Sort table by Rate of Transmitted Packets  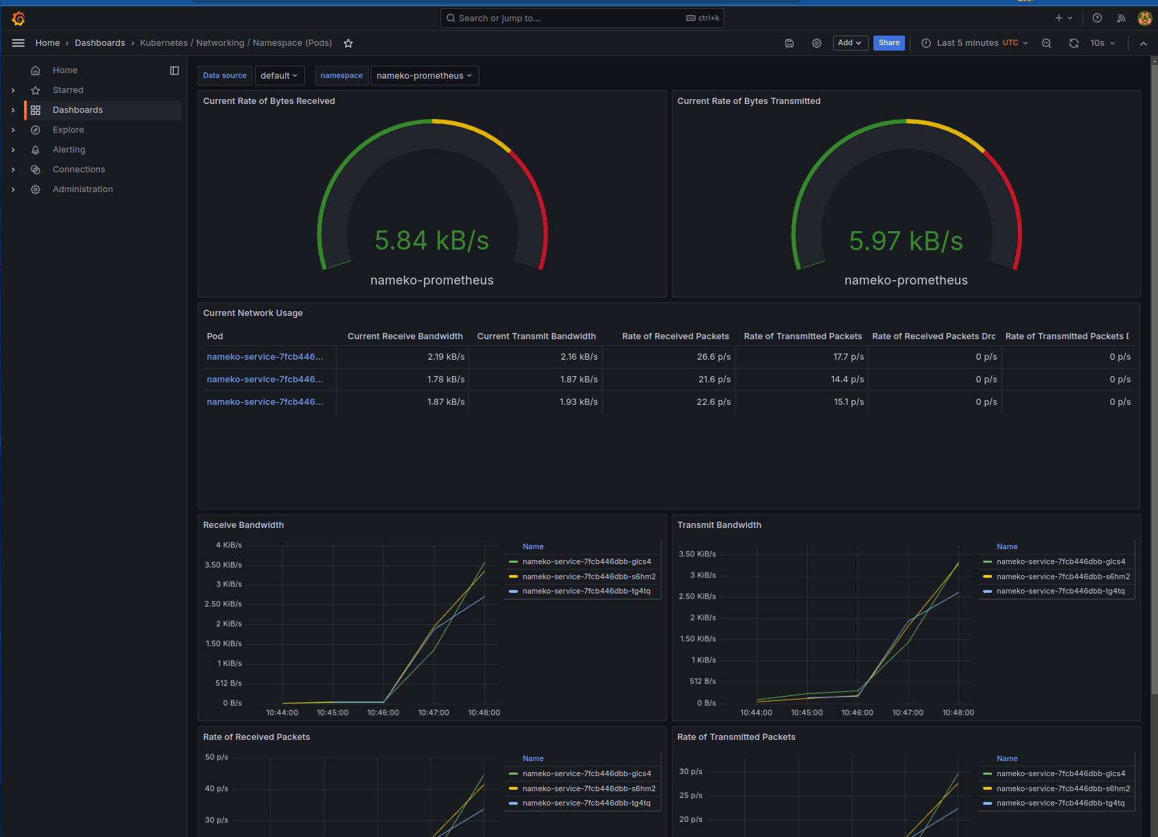tap(802, 336)
